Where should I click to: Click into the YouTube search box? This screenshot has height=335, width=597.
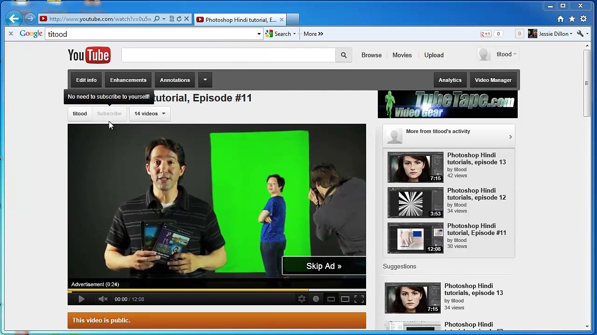(228, 55)
